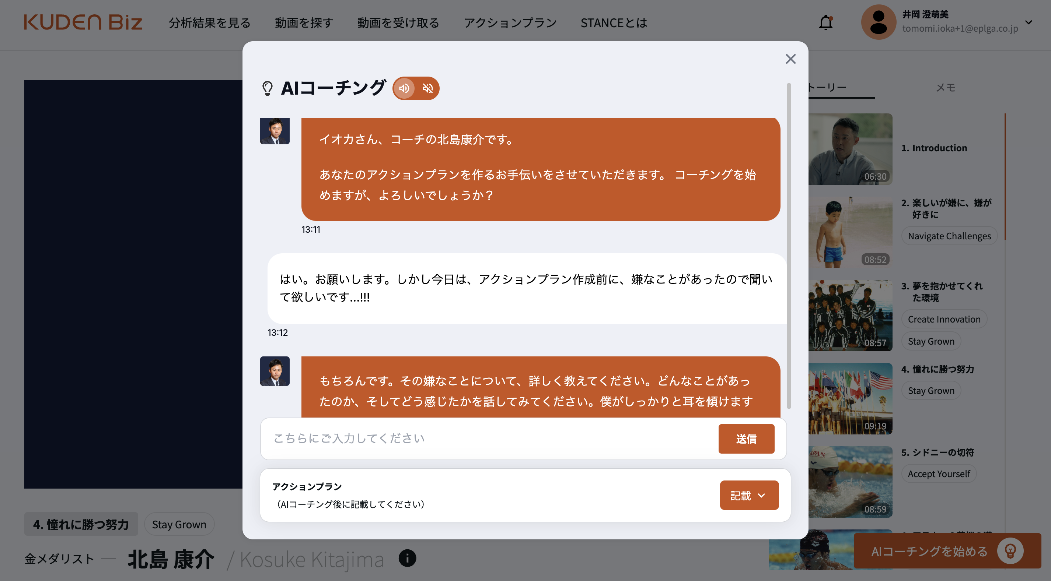Open the Introduction video thumbnail
Screen dimensions: 1051x581
[849, 149]
